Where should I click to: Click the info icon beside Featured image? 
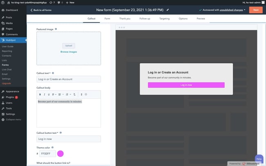tap(56, 29)
